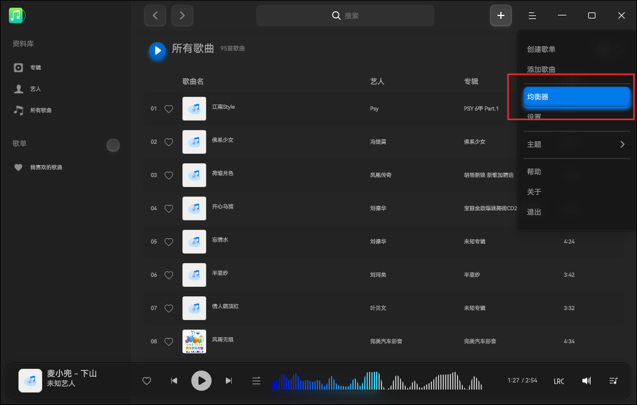Show lyrics with the LRC button
637x405 pixels.
coord(559,381)
